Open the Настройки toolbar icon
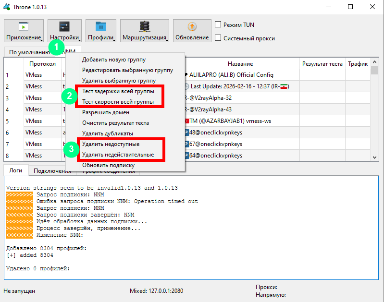Screen dimensions: 384x302 tap(64, 27)
